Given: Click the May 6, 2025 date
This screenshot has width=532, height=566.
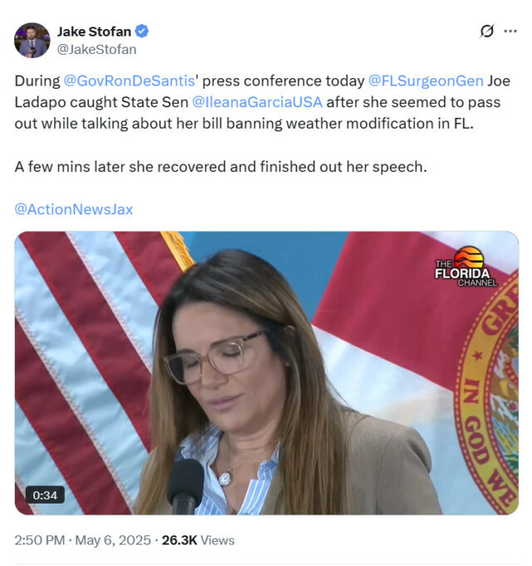Looking at the screenshot, I should click(x=112, y=540).
